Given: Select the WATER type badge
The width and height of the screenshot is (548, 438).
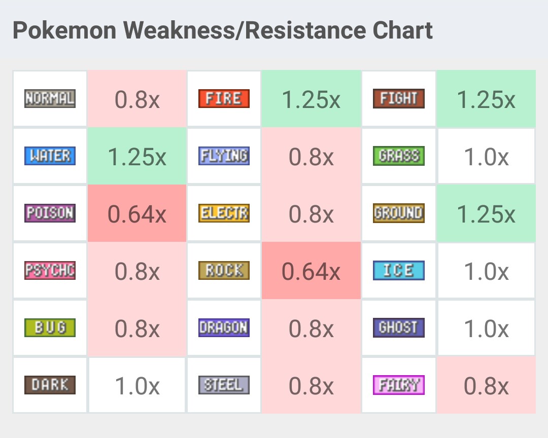Looking at the screenshot, I should coord(50,156).
